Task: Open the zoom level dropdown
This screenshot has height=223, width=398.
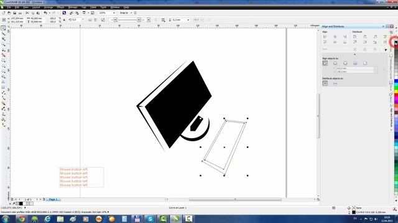Action: point(114,13)
